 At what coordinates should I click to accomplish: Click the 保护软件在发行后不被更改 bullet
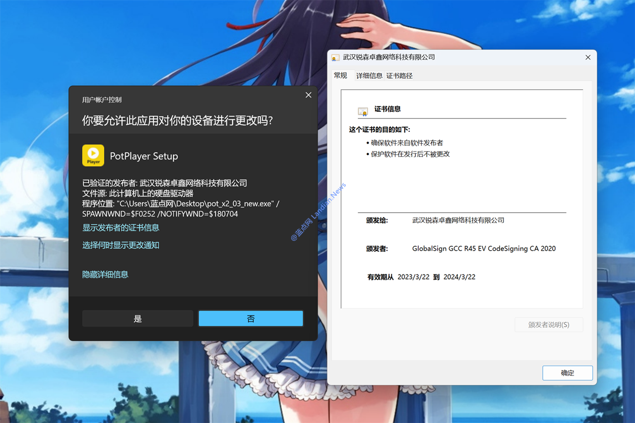tap(410, 154)
